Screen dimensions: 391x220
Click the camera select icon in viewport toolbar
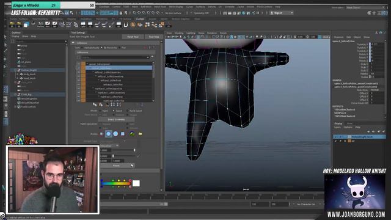[x=169, y=37]
